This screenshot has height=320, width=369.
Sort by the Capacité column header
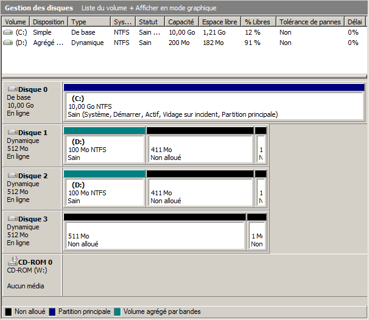181,22
